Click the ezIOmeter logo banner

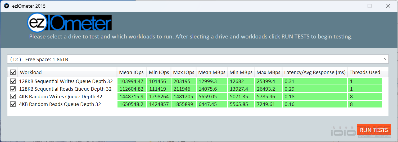tap(70, 23)
